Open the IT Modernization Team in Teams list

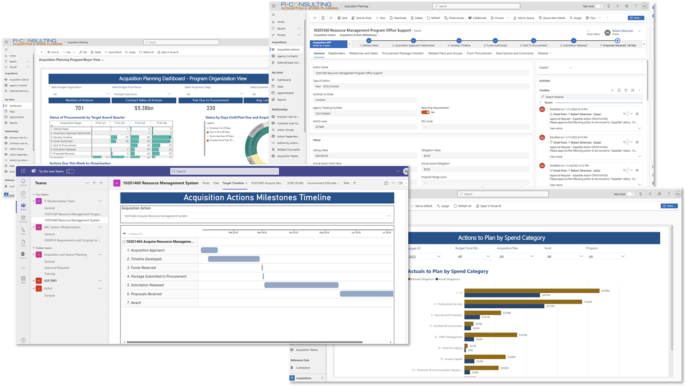pos(59,201)
